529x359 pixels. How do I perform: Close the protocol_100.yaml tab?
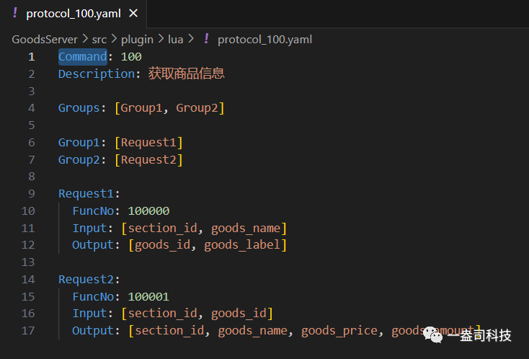pyautogui.click(x=133, y=14)
